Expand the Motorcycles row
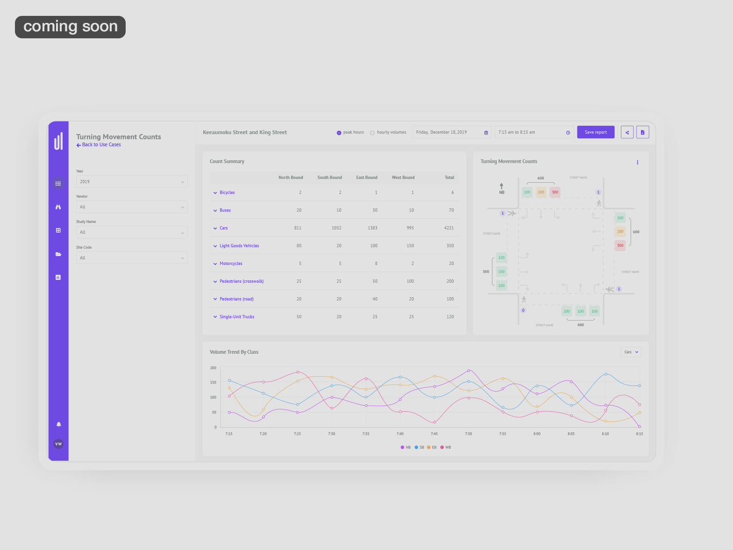The height and width of the screenshot is (550, 733). 215,264
